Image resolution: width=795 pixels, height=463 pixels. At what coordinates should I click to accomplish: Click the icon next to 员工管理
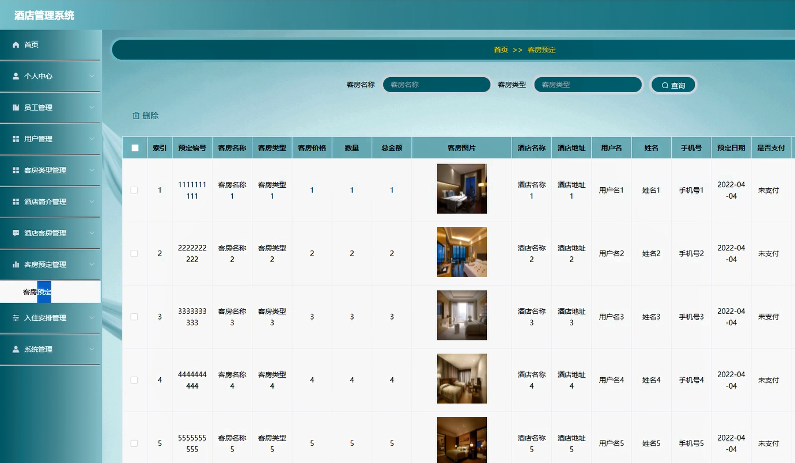point(16,108)
